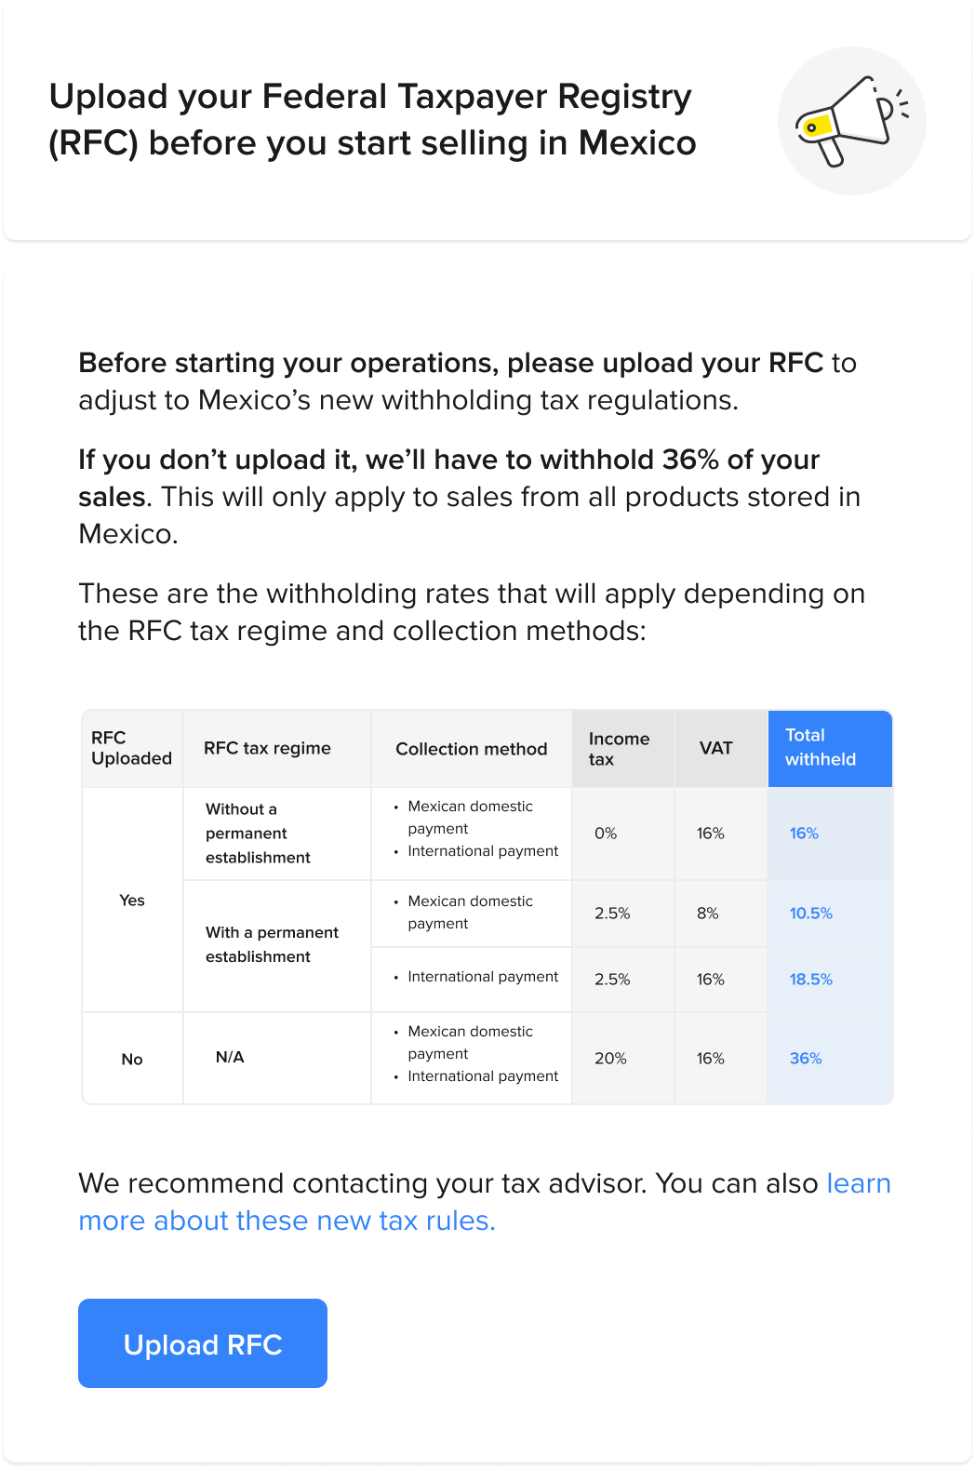Click the Collection method column header
Viewport: 975px width, 1468px height.
471,749
